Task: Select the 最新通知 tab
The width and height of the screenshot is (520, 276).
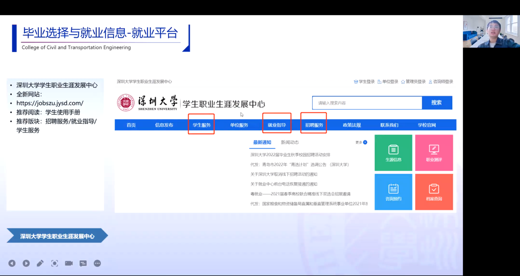Action: point(262,143)
